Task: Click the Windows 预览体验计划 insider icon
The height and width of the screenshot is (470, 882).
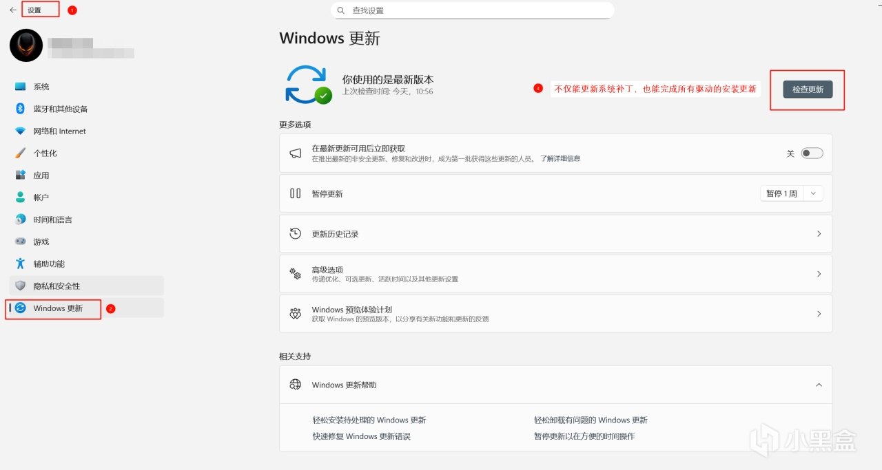Action: pyautogui.click(x=296, y=314)
